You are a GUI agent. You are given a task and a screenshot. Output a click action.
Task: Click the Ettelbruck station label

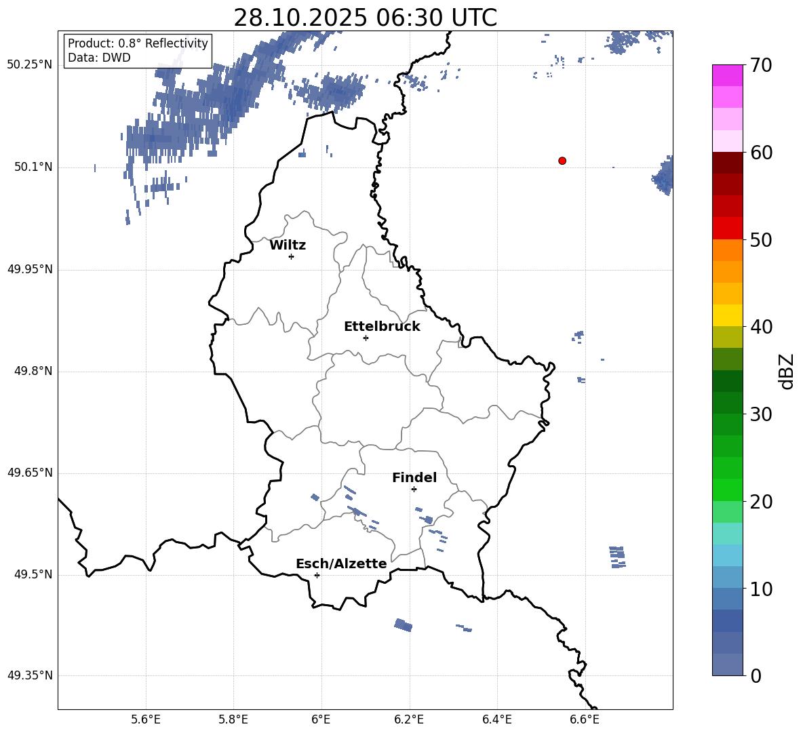(382, 327)
